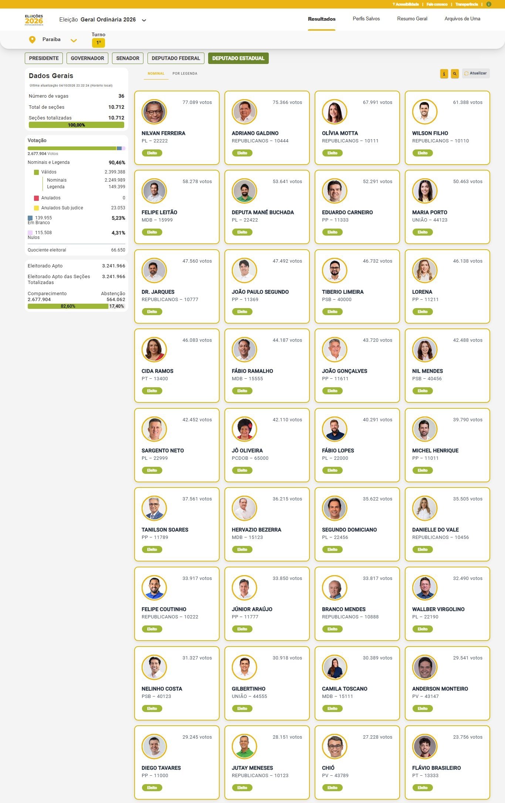Open the candidate search magnifier button
The height and width of the screenshot is (803, 505).
pos(455,74)
